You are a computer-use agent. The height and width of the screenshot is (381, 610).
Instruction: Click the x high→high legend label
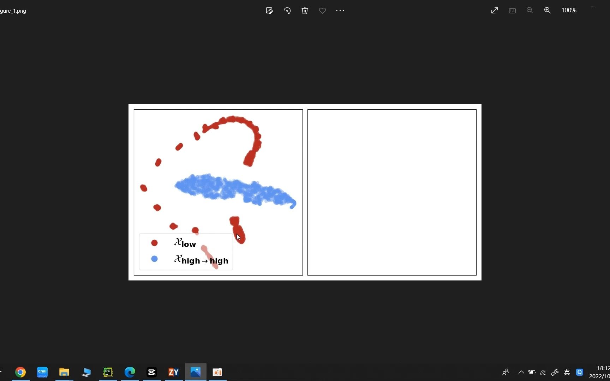coord(201,260)
